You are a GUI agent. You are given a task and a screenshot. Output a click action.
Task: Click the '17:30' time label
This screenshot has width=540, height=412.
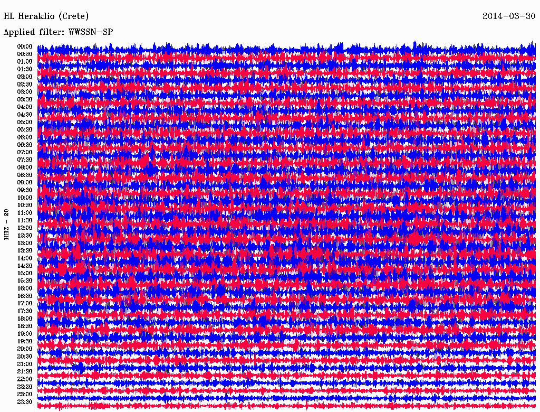pos(25,311)
